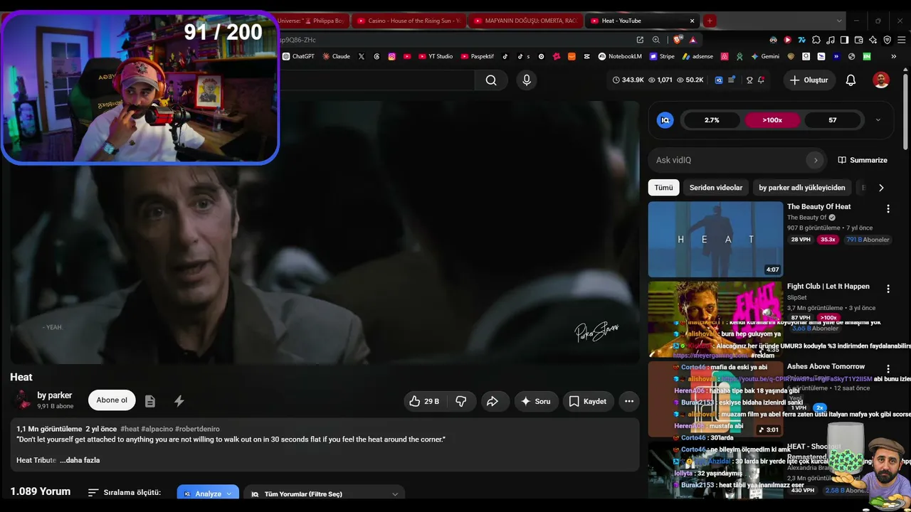Open Fight Club | Let It Happen title

click(828, 287)
